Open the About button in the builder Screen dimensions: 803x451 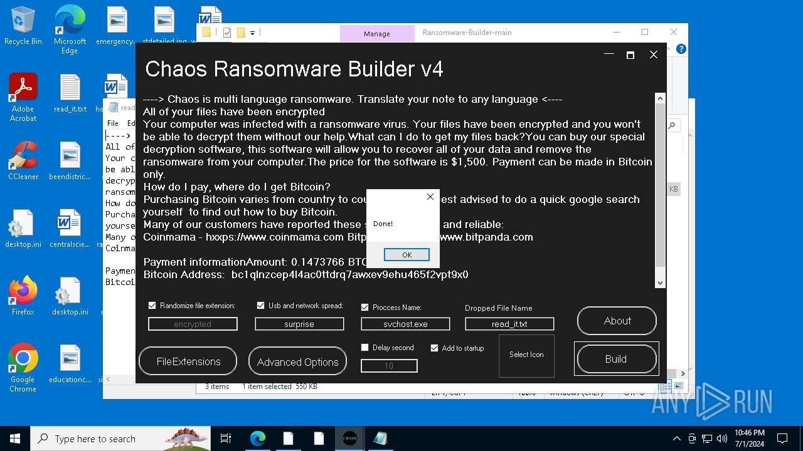pyautogui.click(x=617, y=321)
